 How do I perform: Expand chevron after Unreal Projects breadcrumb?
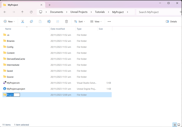tap(91, 12)
